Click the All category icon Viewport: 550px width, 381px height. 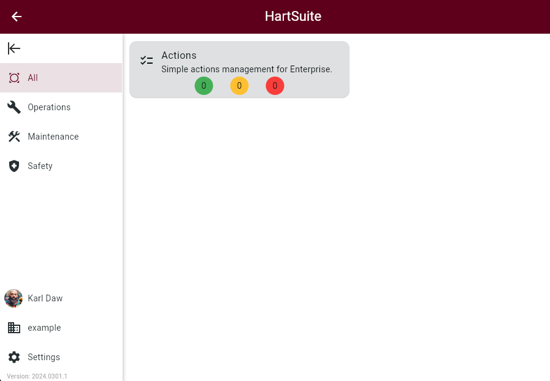click(13, 78)
